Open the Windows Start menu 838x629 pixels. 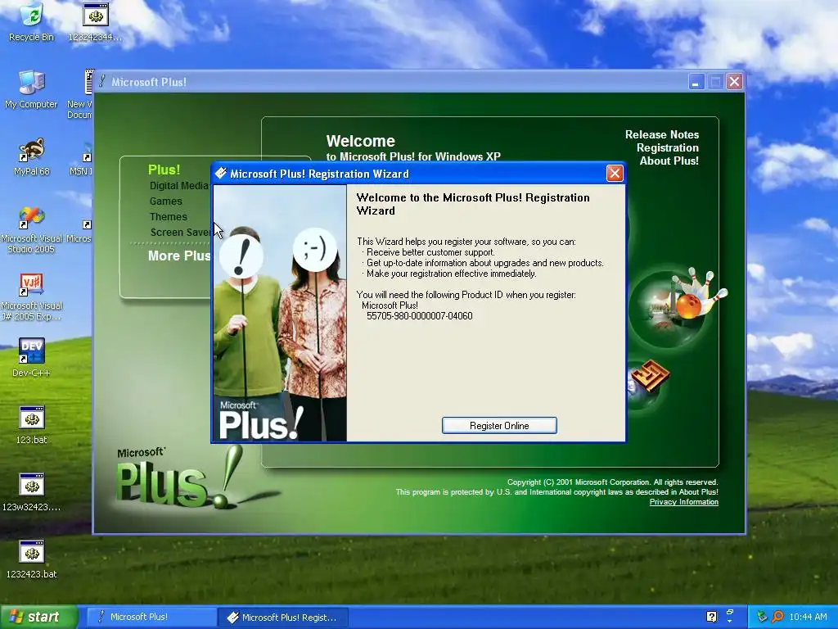pos(38,617)
